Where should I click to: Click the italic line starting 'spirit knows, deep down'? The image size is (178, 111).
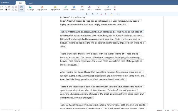(99, 90)
